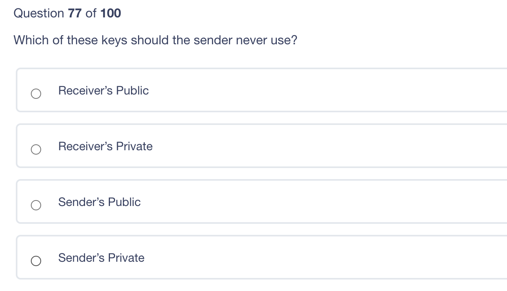Viewport: 507px width, 291px height.
Task: Select the Sender's Public radio button
Action: 36,205
